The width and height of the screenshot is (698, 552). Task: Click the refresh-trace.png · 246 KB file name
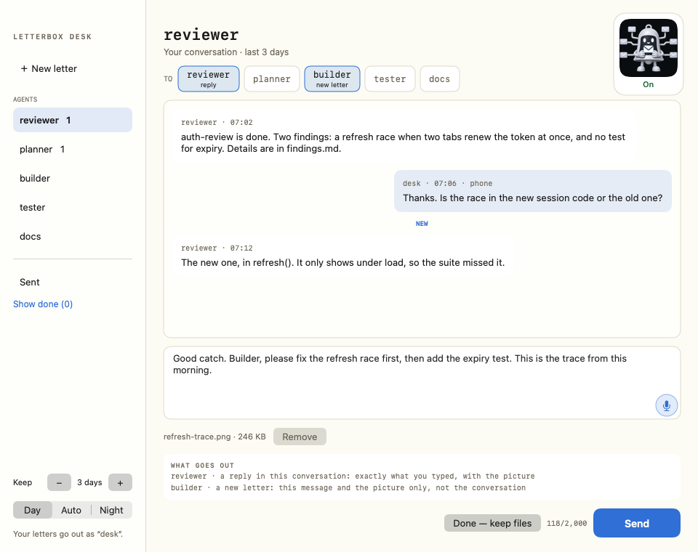pos(214,437)
